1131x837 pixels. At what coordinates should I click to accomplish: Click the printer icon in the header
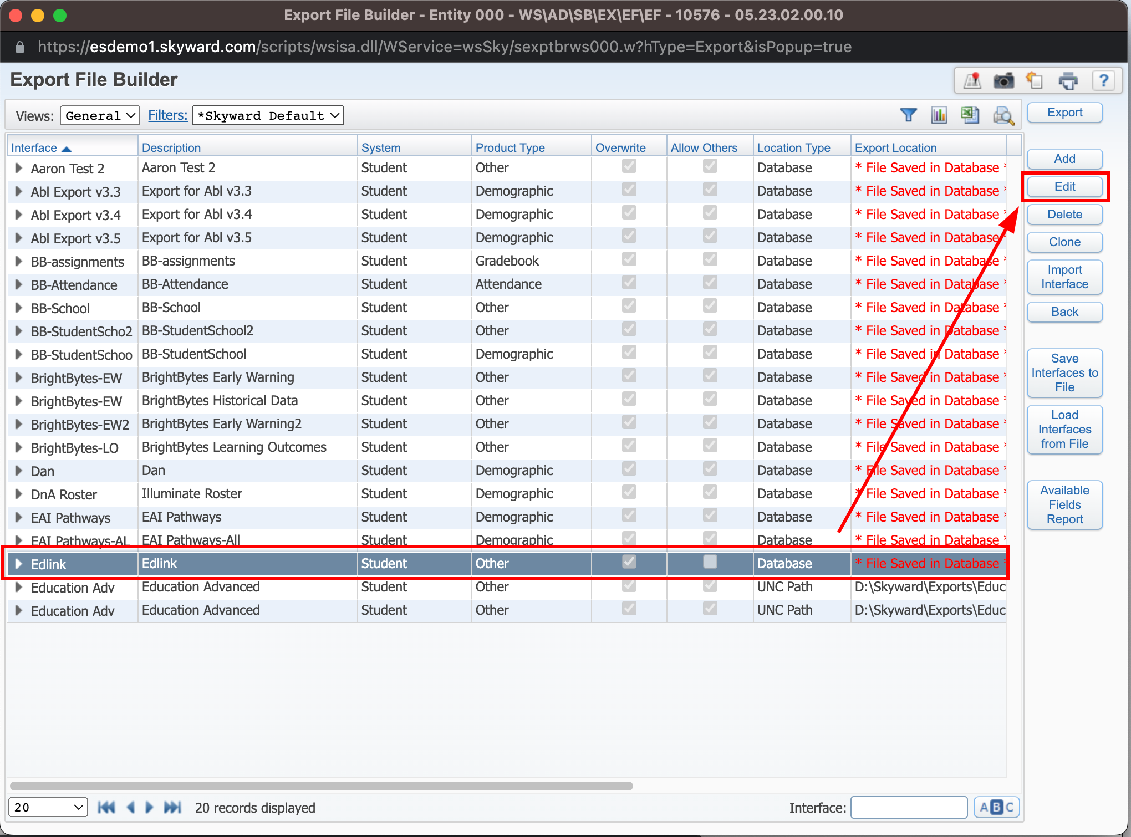(1068, 81)
